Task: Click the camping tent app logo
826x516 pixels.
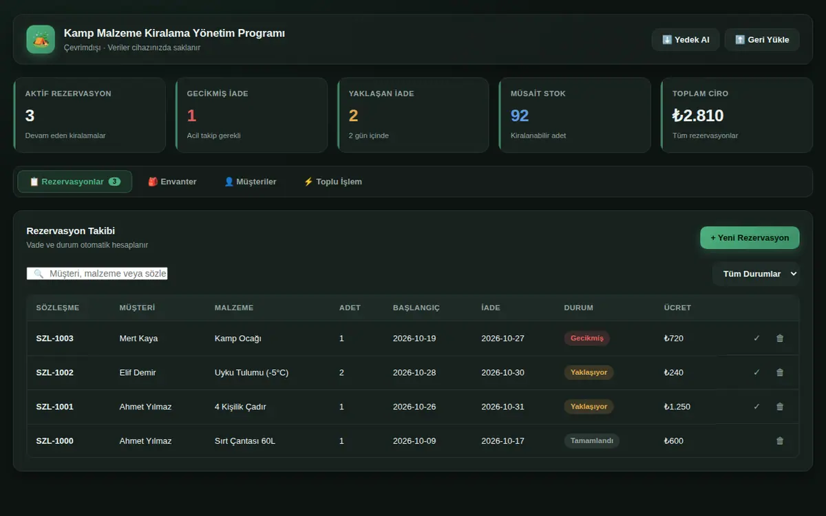Action: [41, 39]
